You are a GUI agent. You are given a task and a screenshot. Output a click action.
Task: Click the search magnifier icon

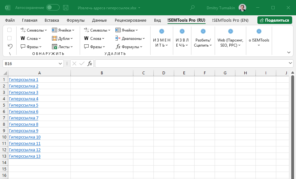tap(192, 8)
